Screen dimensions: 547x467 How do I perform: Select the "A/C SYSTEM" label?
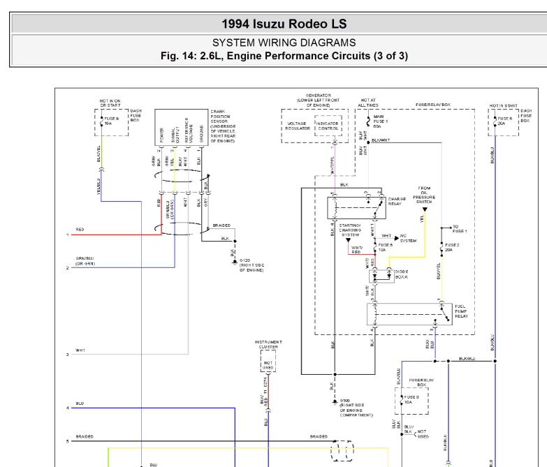tap(408, 238)
